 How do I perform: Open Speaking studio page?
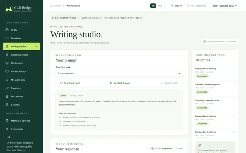[22, 55]
